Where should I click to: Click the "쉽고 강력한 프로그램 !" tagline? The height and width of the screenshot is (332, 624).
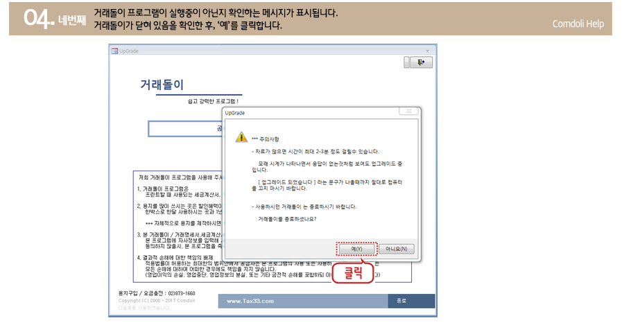pos(213,101)
